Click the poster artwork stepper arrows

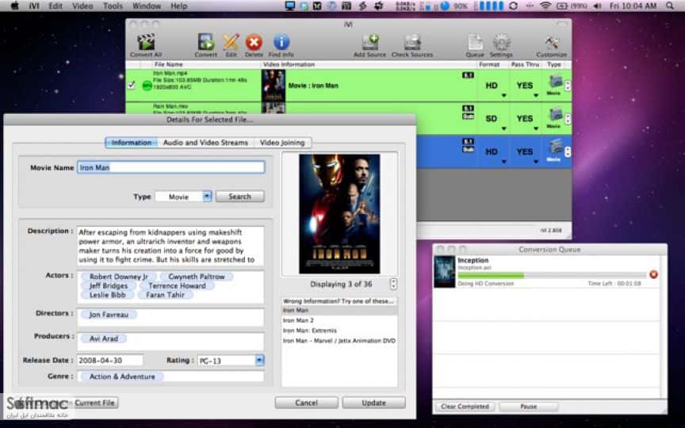[x=393, y=284]
